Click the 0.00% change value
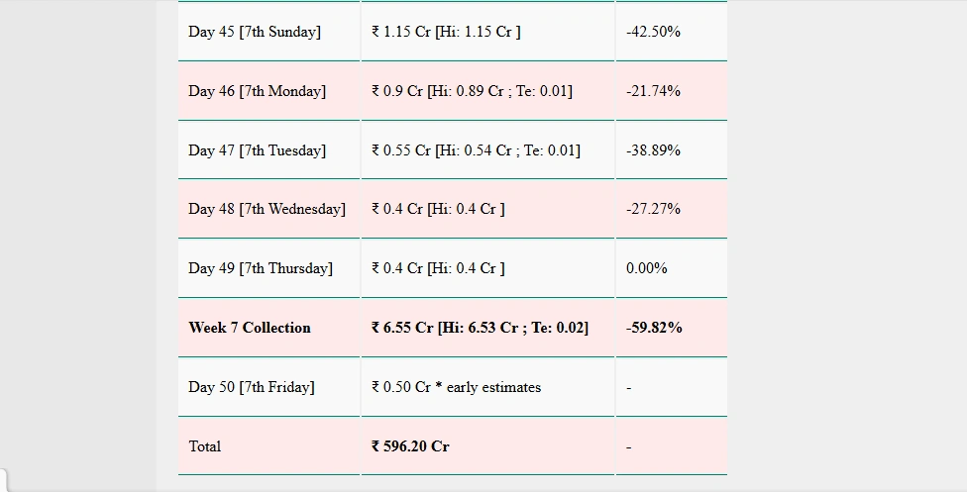Image resolution: width=967 pixels, height=492 pixels. point(647,268)
